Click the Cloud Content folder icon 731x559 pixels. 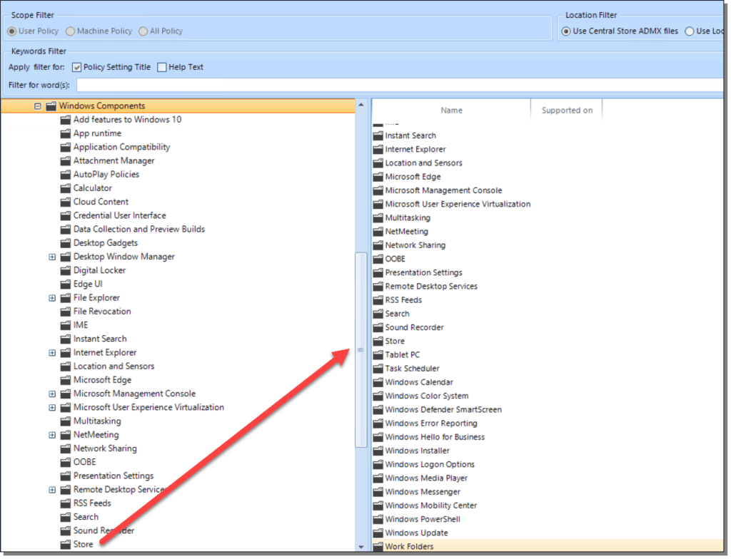tap(65, 201)
